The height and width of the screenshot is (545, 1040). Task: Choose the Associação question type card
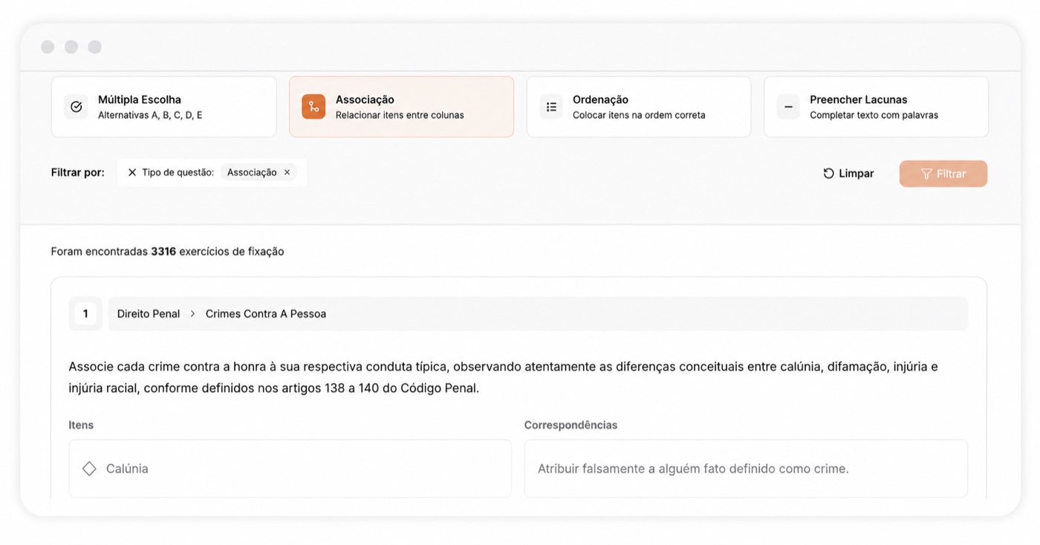(x=401, y=107)
